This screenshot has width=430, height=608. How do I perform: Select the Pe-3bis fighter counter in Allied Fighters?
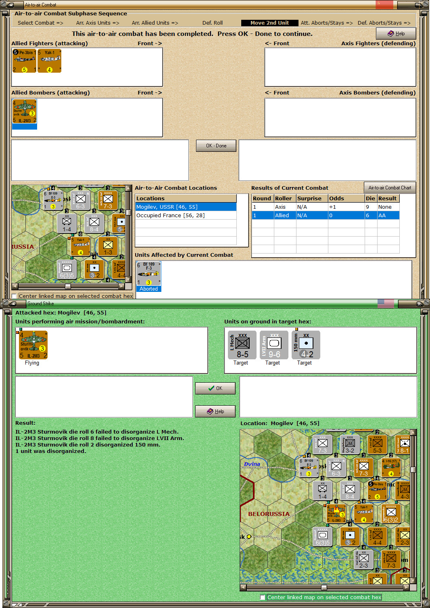(24, 61)
